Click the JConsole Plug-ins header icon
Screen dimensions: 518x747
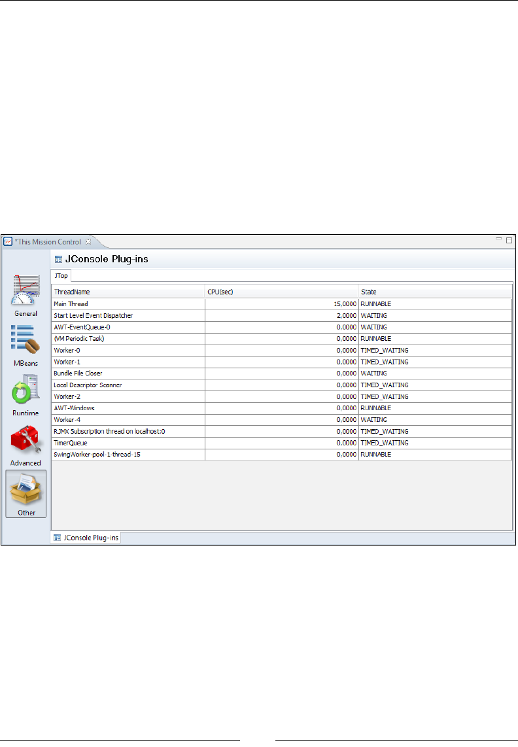[x=59, y=259]
